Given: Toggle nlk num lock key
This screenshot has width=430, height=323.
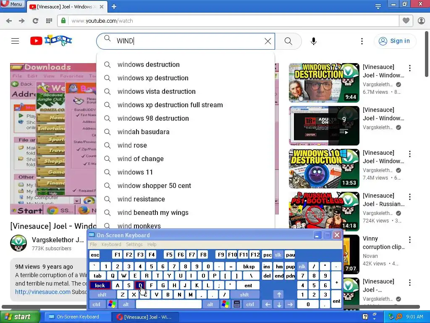Looking at the screenshot, I should pos(302,266).
